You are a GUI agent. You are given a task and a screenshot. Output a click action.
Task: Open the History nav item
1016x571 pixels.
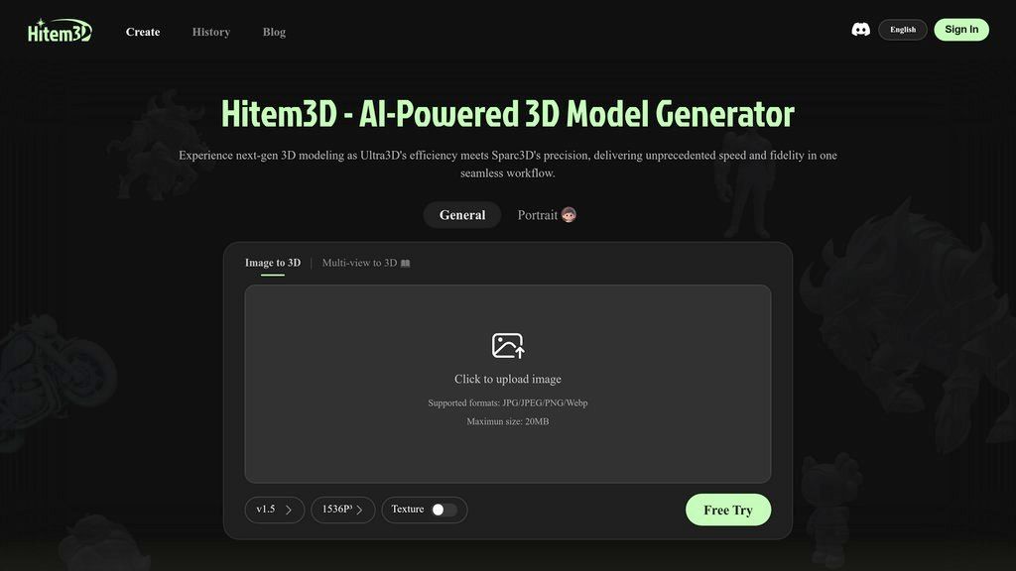pyautogui.click(x=211, y=32)
